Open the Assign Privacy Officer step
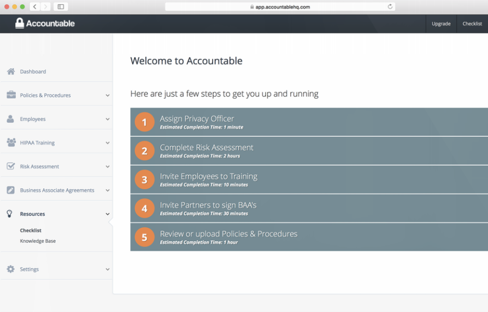Screen dimensions: 488x312 click(x=309, y=122)
